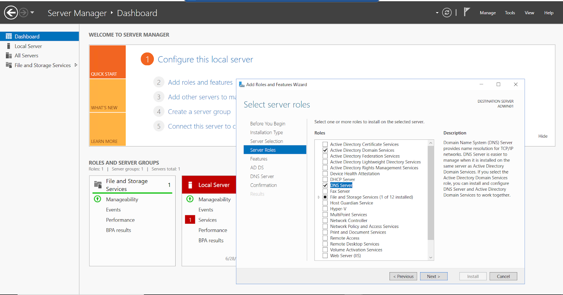Click Manageability status icon under File and Storage
Viewport: 563px width, 295px height.
pos(97,199)
